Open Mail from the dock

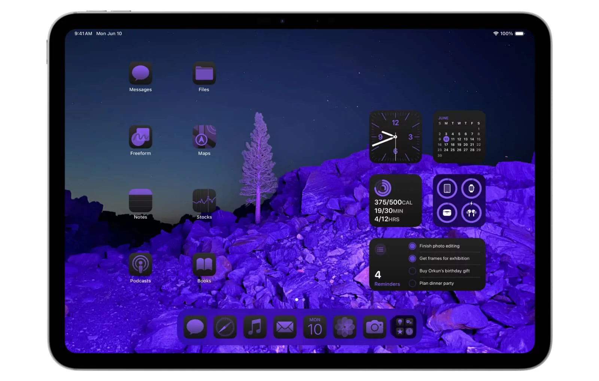[x=285, y=327]
